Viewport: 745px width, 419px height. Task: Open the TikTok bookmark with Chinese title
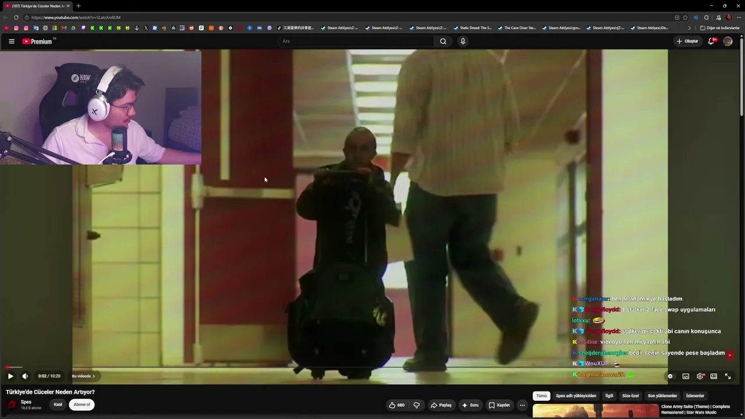295,28
